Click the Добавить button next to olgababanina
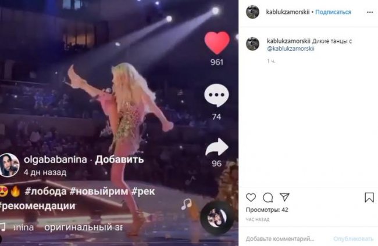 120,160
